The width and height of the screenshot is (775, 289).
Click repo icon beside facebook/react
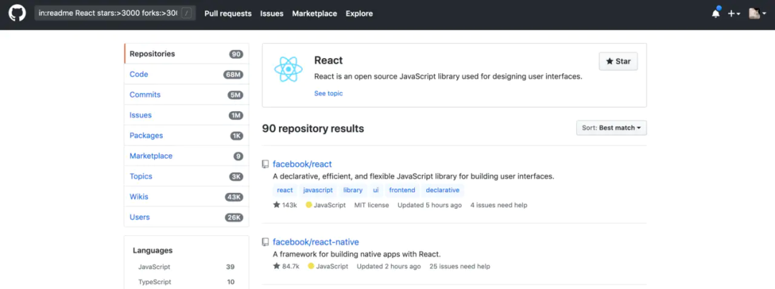tap(266, 164)
